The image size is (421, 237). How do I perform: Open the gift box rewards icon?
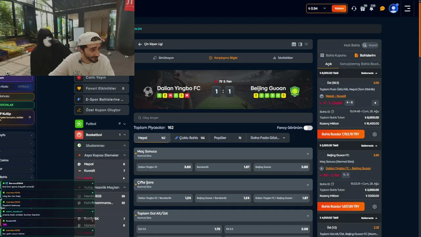(362, 9)
